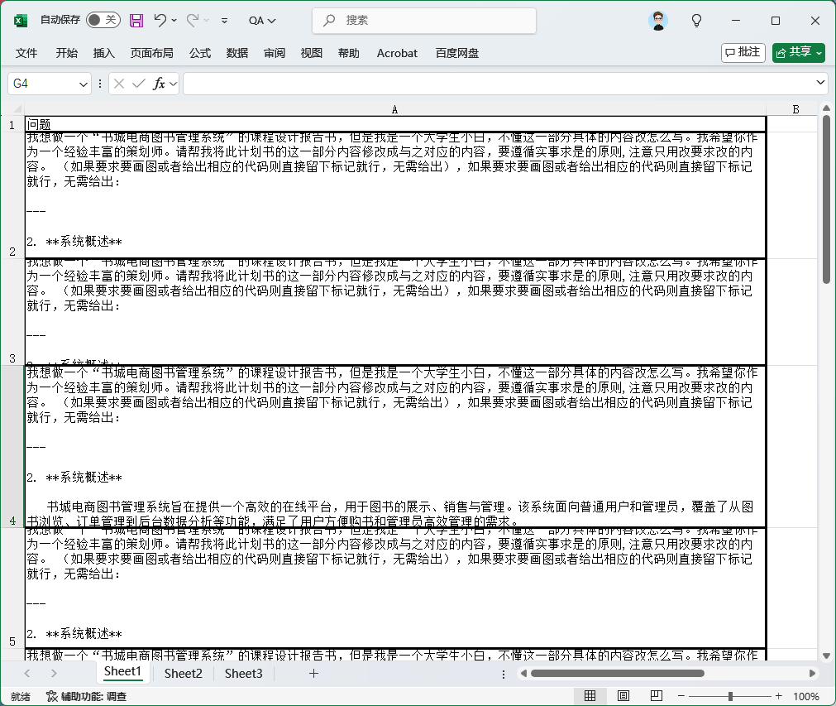Click the lightbulb tips icon
This screenshot has width=836, height=706.
click(696, 21)
